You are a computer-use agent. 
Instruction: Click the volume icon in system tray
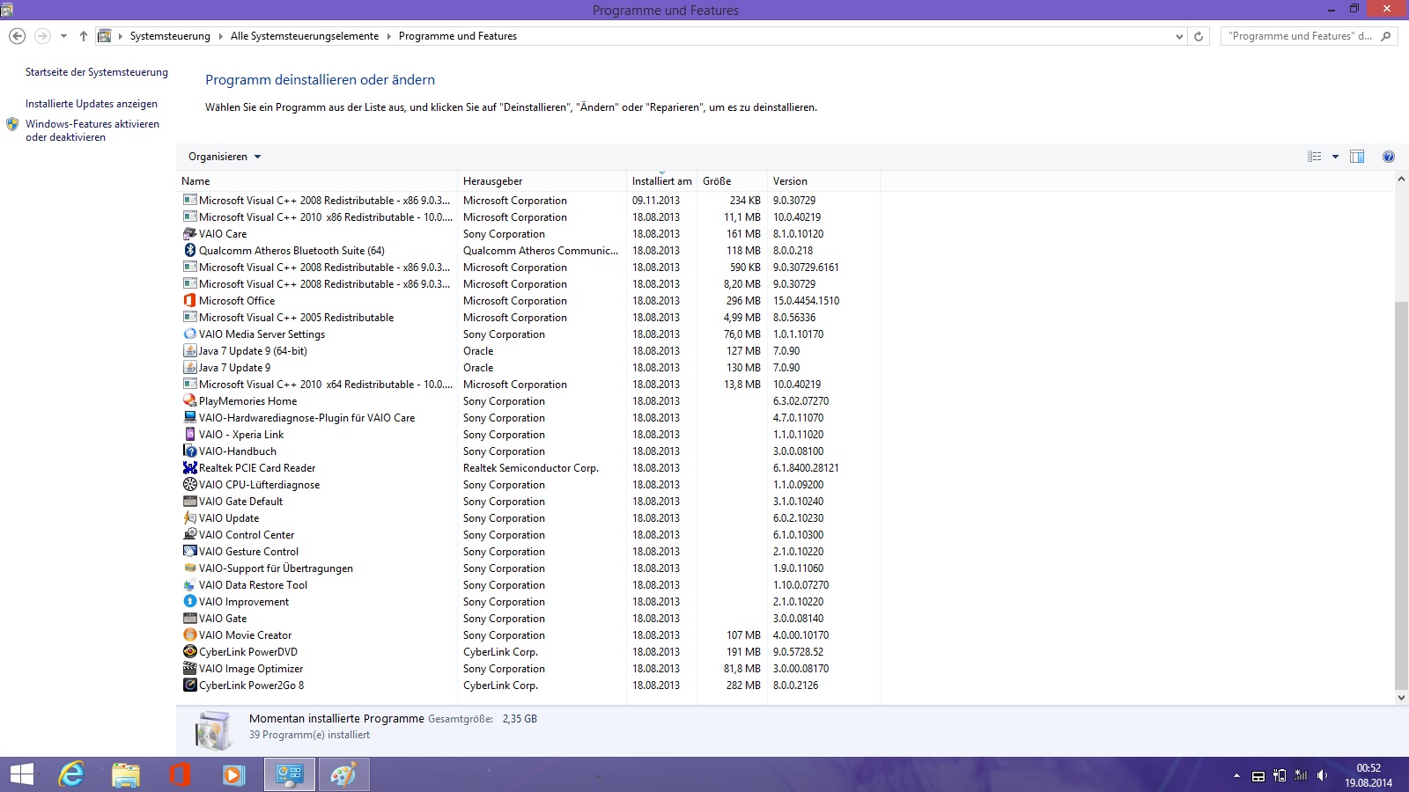pyautogui.click(x=1322, y=775)
